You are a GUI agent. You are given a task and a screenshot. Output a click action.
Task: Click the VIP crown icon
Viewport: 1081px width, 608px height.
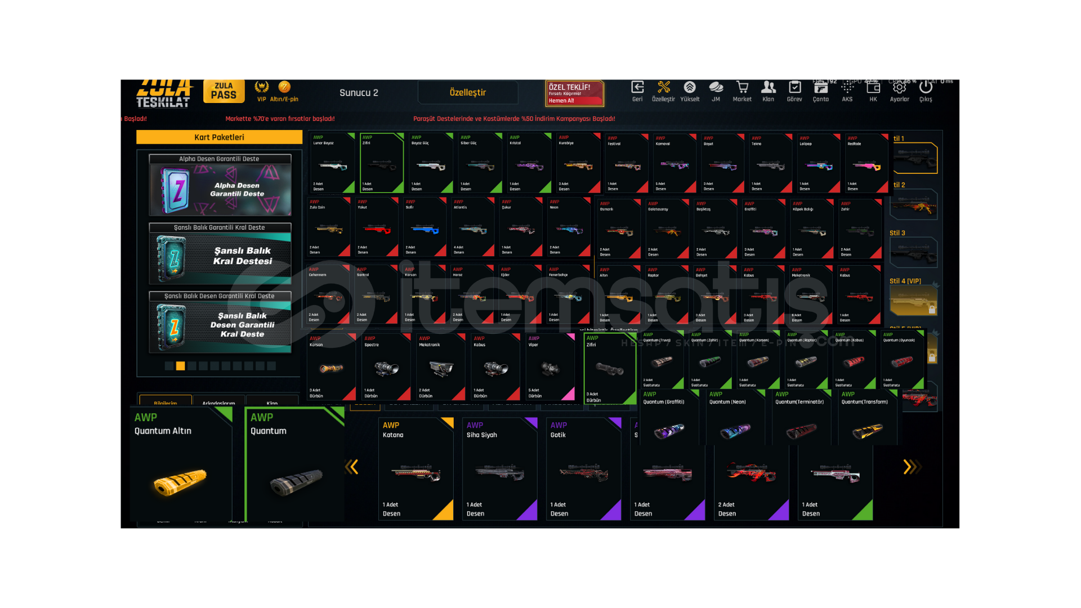click(261, 91)
